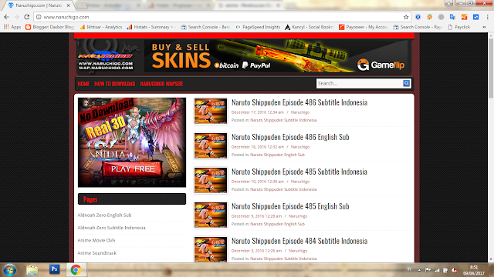This screenshot has width=494, height=277.
Task: Click Naruchigo author link on December 17 post
Action: (x=300, y=112)
